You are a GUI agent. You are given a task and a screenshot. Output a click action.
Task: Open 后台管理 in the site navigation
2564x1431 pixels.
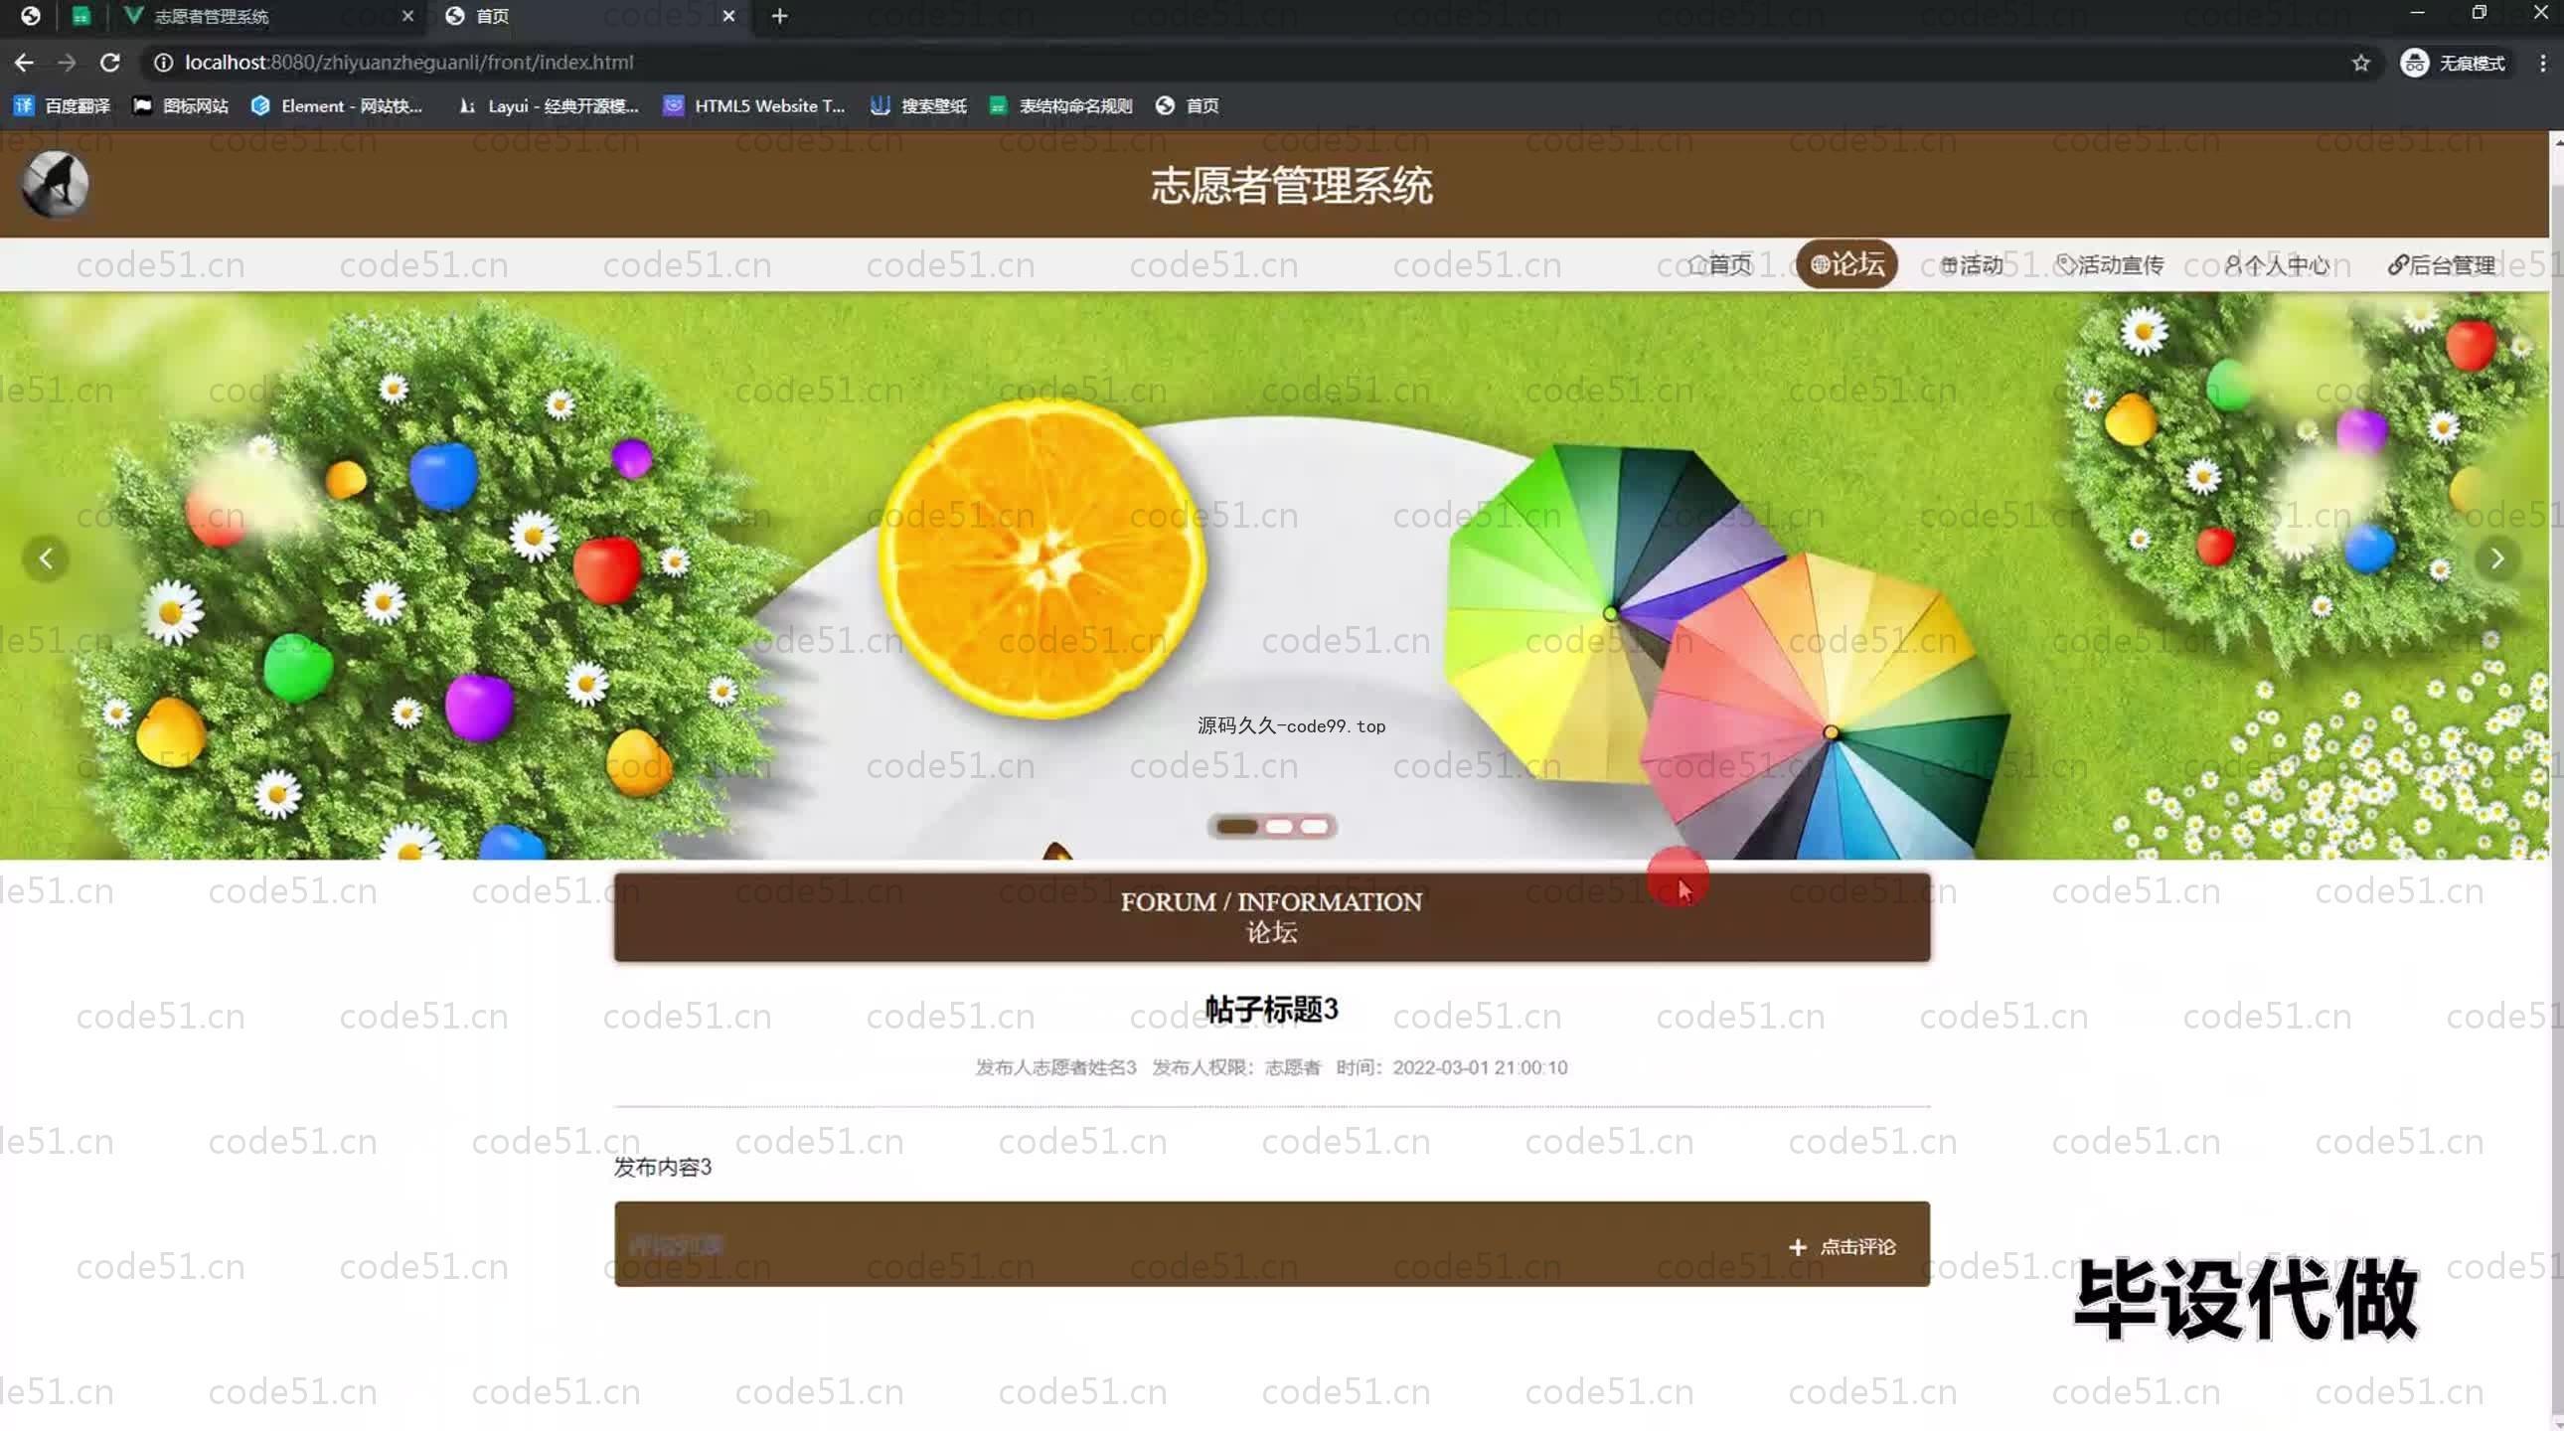pos(2442,264)
